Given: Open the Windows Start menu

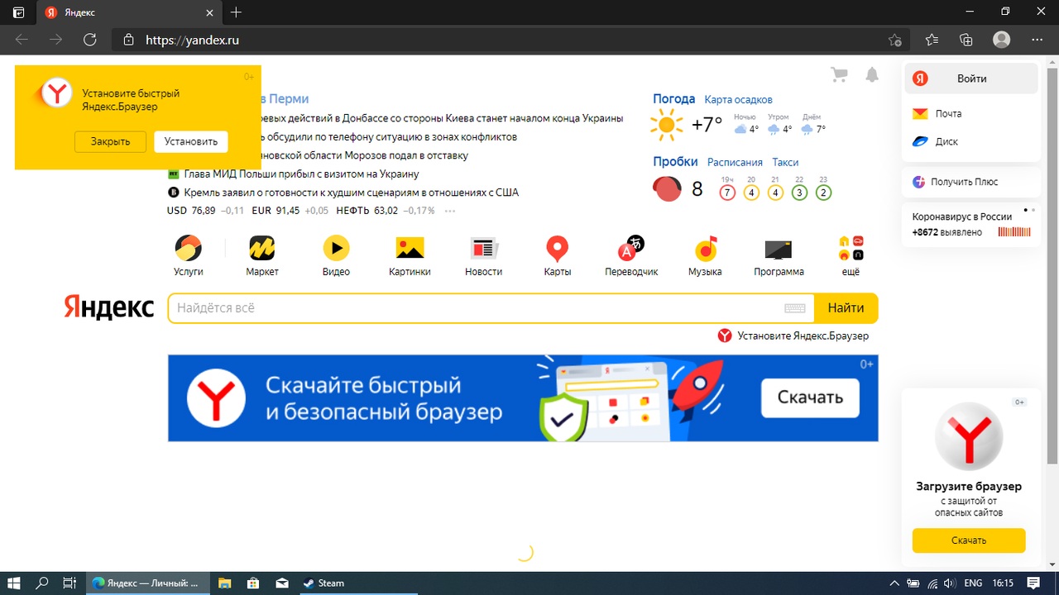Looking at the screenshot, I should click(15, 583).
